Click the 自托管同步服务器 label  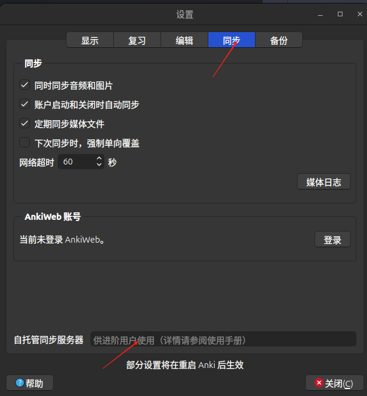pos(49,340)
